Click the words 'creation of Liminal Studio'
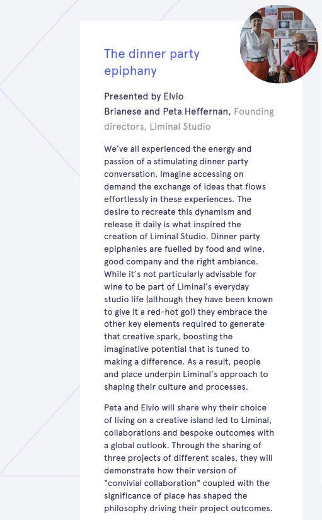 click(x=154, y=236)
